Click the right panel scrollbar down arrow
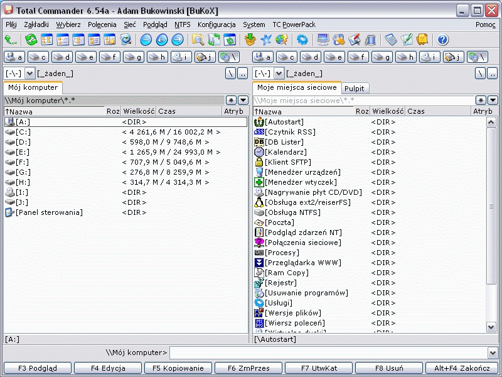The height and width of the screenshot is (377, 502). point(491,327)
